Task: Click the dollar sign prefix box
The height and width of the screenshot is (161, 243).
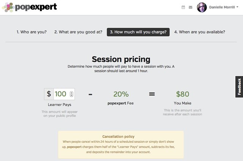Action: click(x=49, y=94)
